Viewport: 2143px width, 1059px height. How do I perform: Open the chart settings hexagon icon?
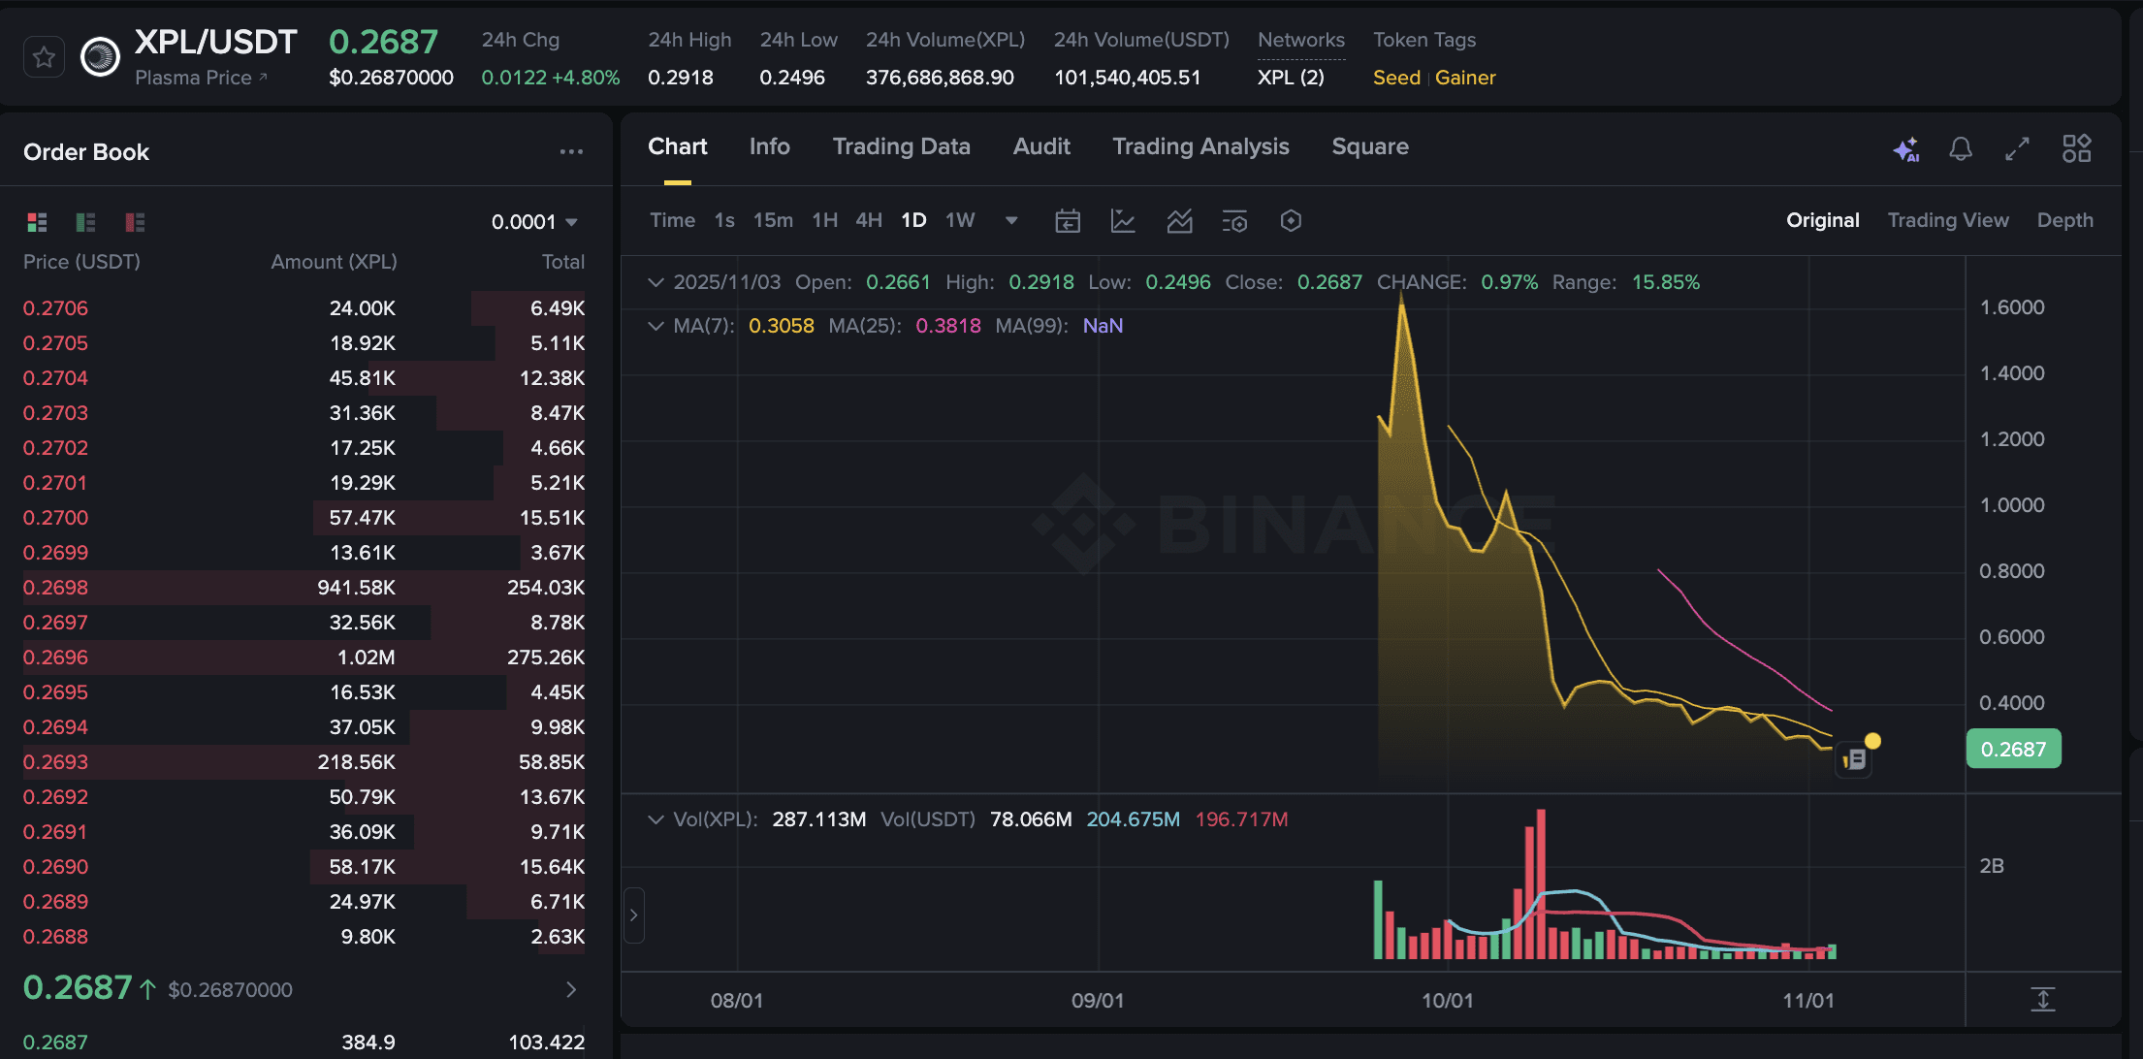pyautogui.click(x=1290, y=221)
